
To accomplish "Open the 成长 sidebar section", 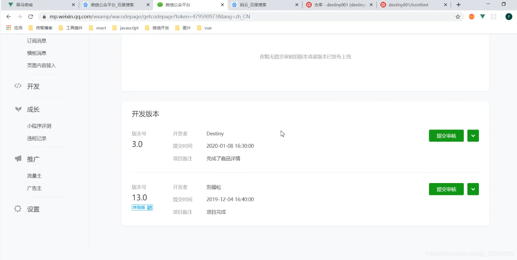I will coord(33,110).
